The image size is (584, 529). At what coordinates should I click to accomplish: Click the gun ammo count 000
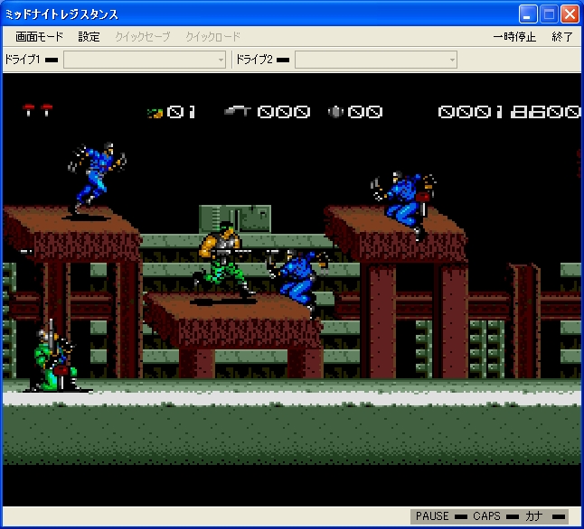coord(284,112)
